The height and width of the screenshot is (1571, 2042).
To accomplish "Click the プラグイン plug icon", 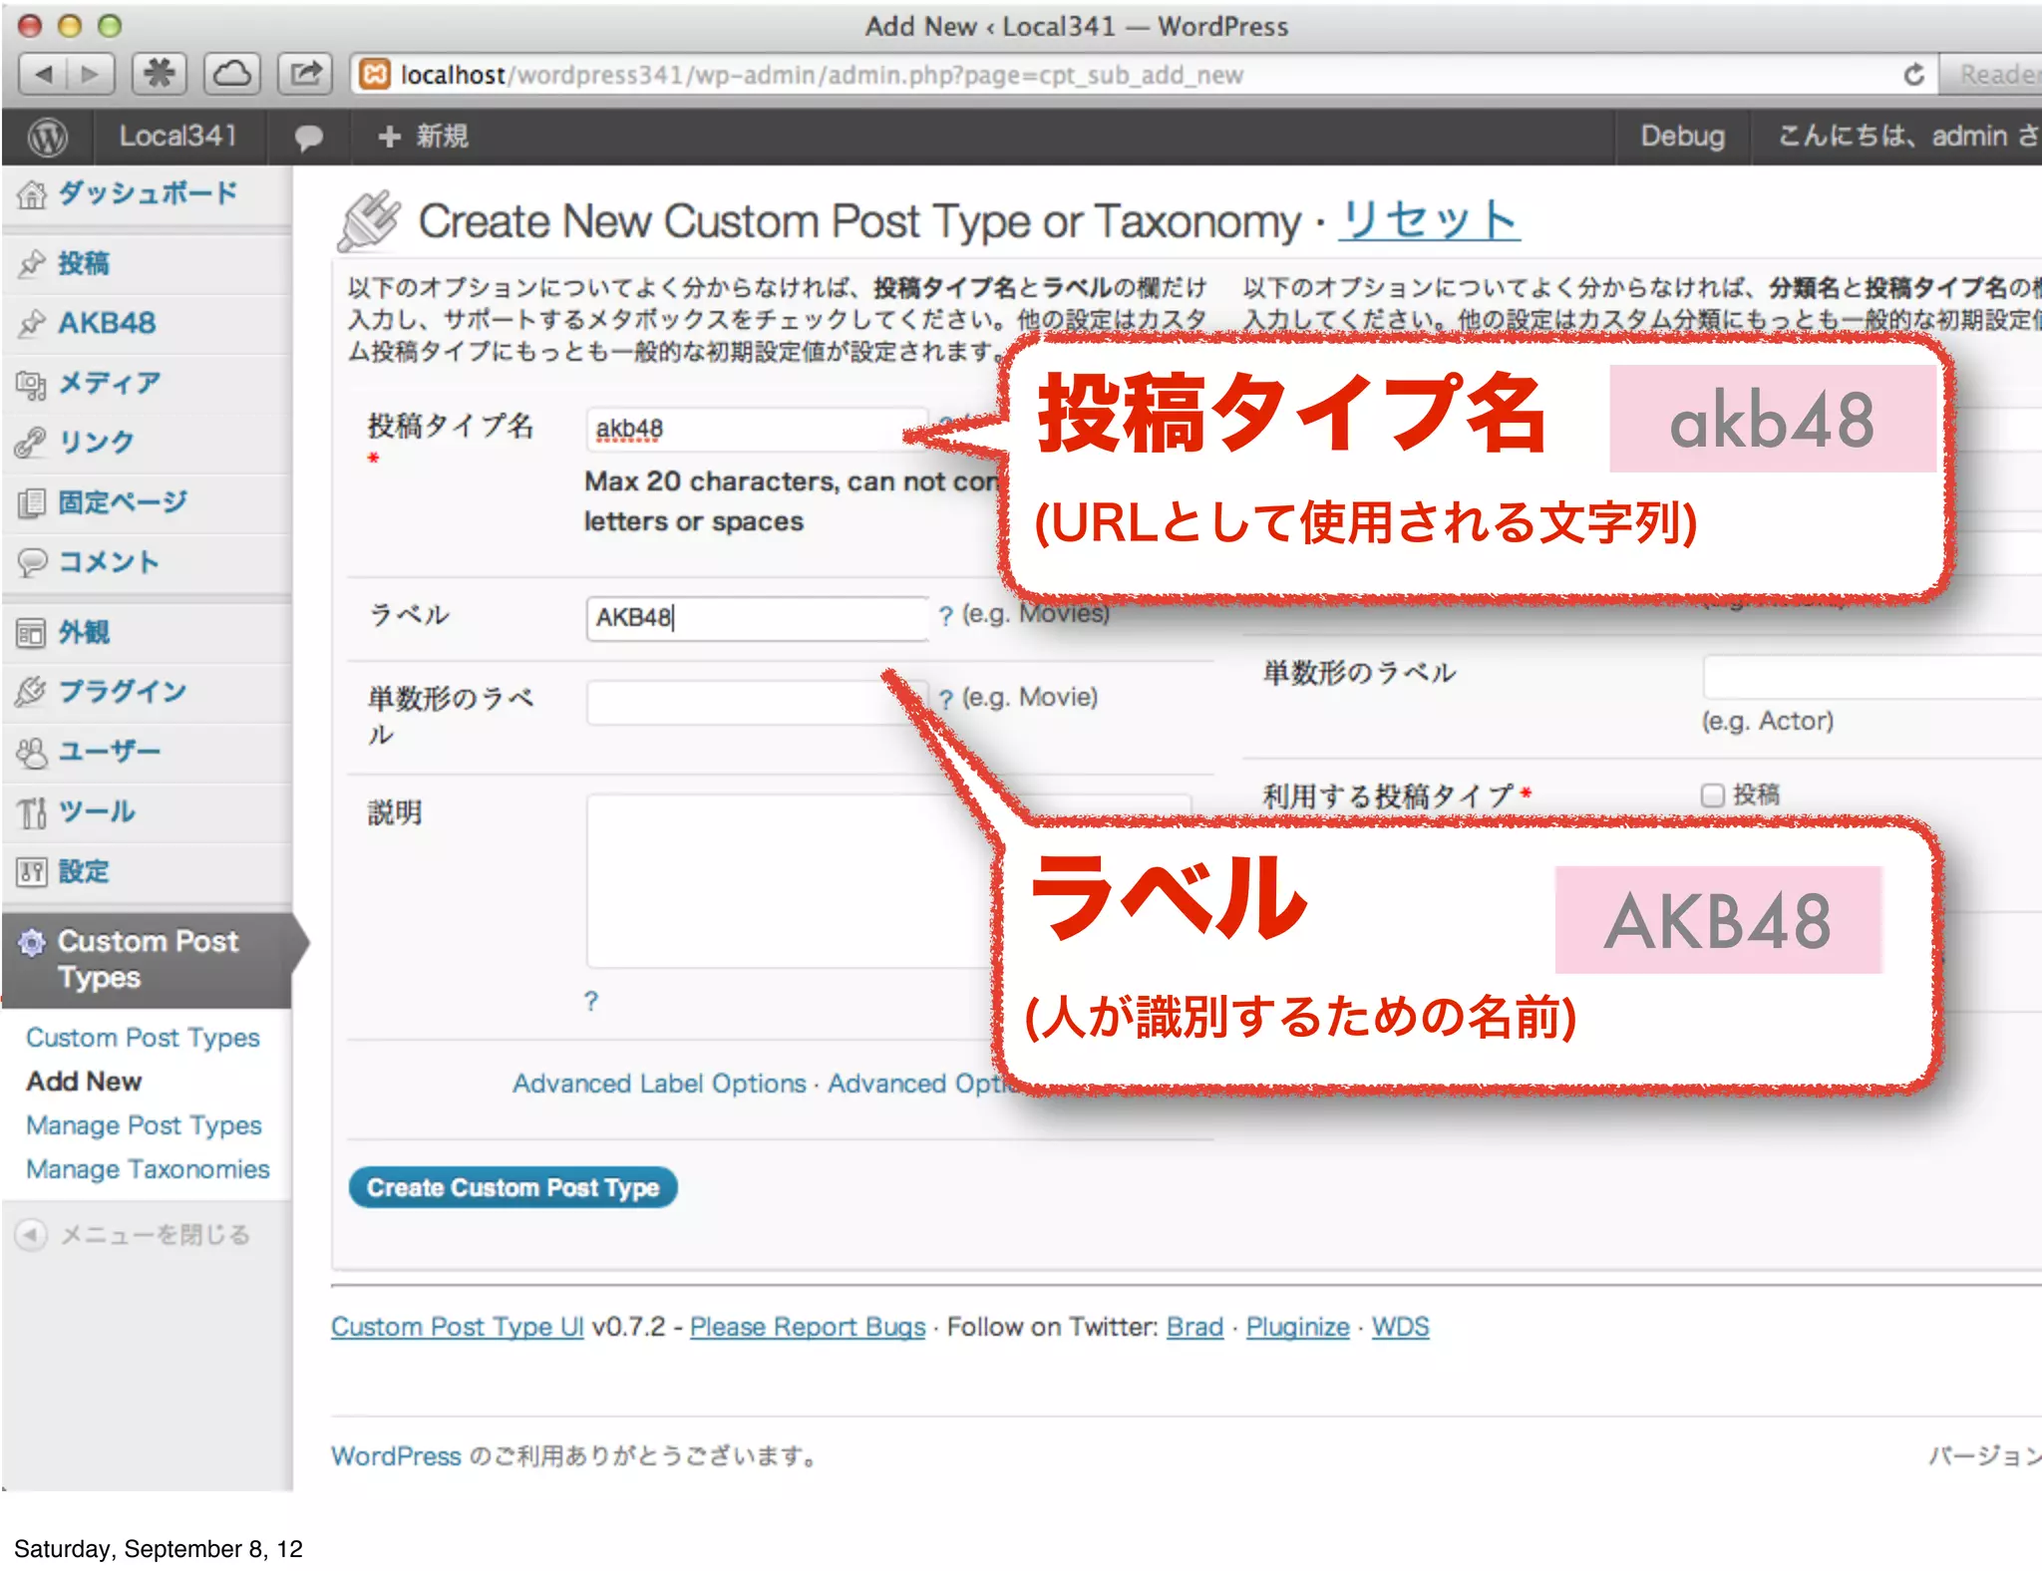I will tap(32, 692).
